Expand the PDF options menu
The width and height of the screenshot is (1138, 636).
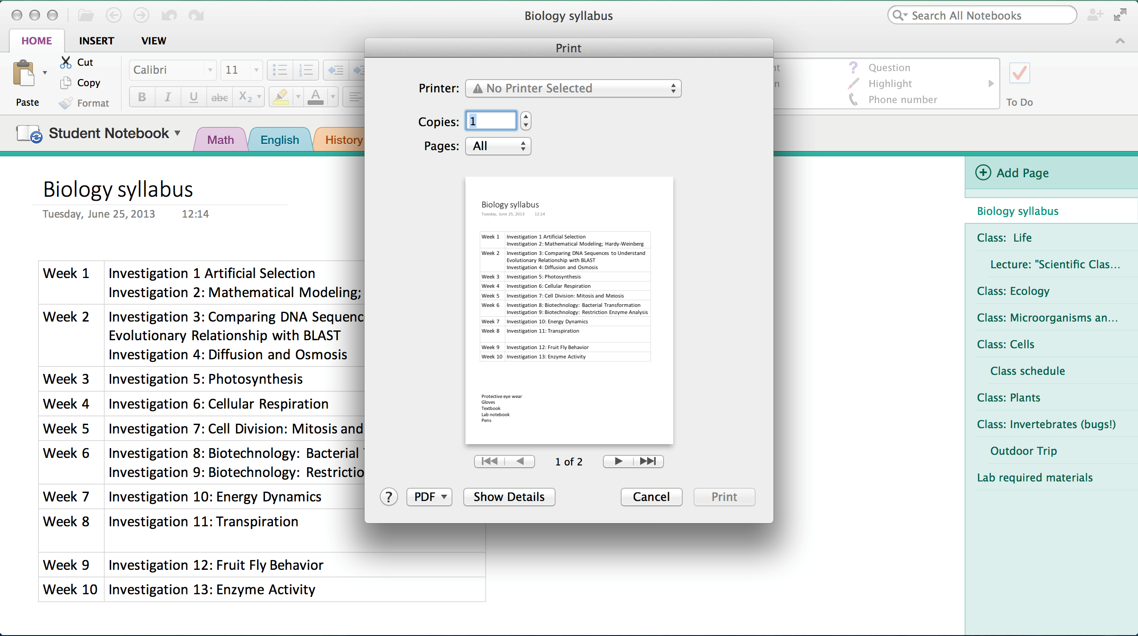pyautogui.click(x=429, y=497)
